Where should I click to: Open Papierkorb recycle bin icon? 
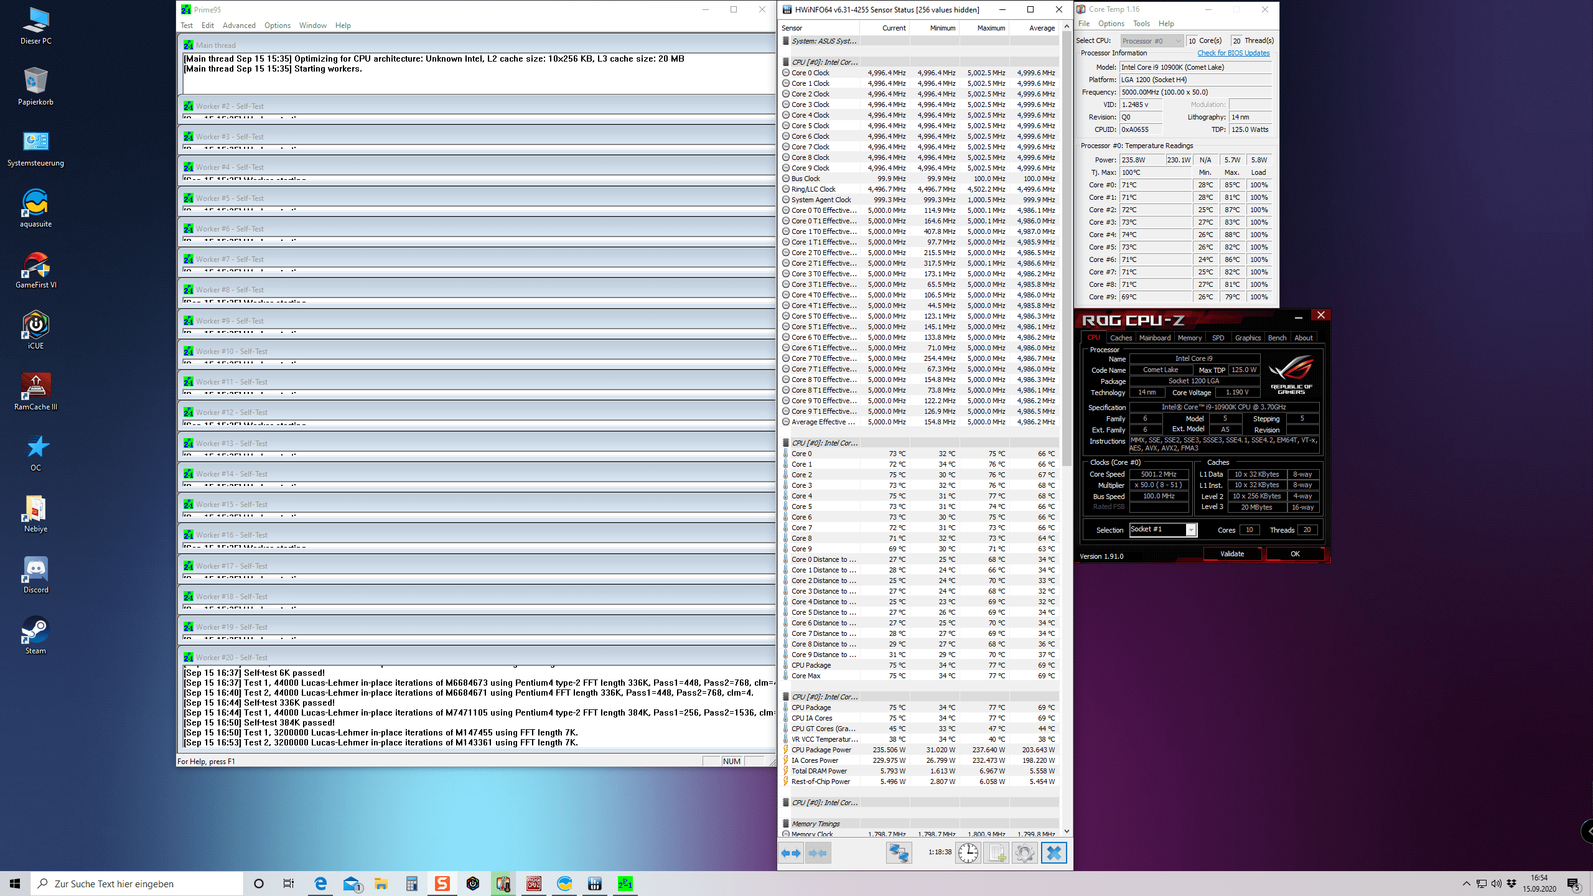35,86
